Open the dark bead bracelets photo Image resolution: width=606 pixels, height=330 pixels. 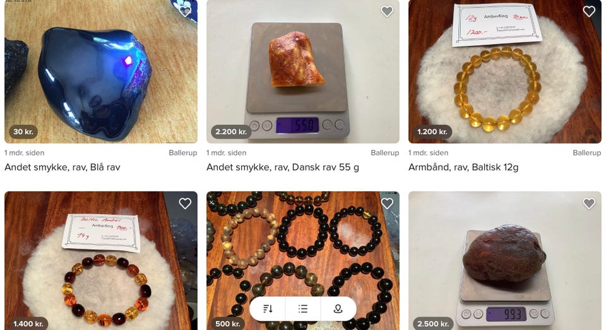[302, 247]
